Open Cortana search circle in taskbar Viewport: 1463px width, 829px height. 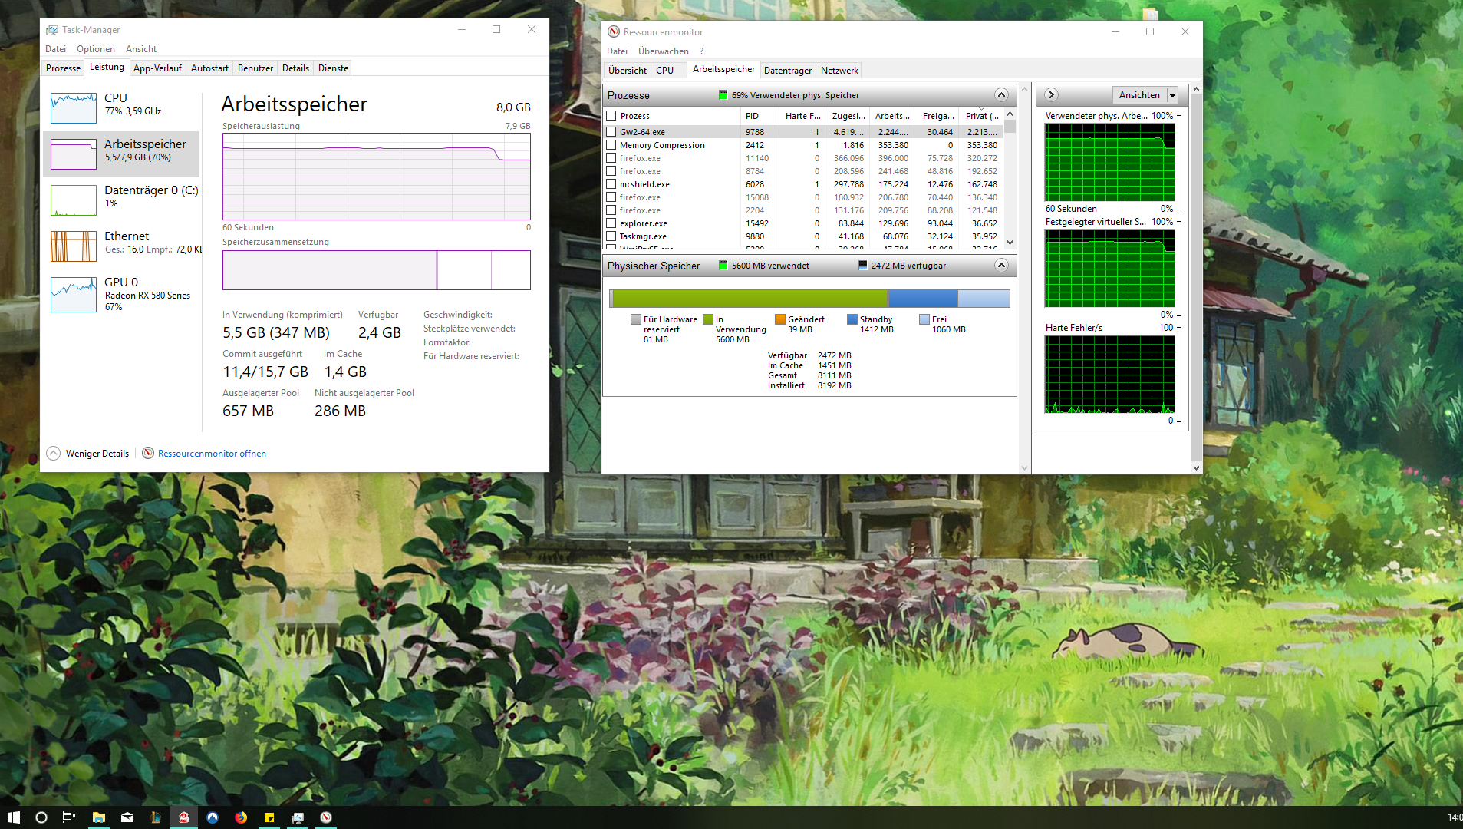click(x=41, y=817)
